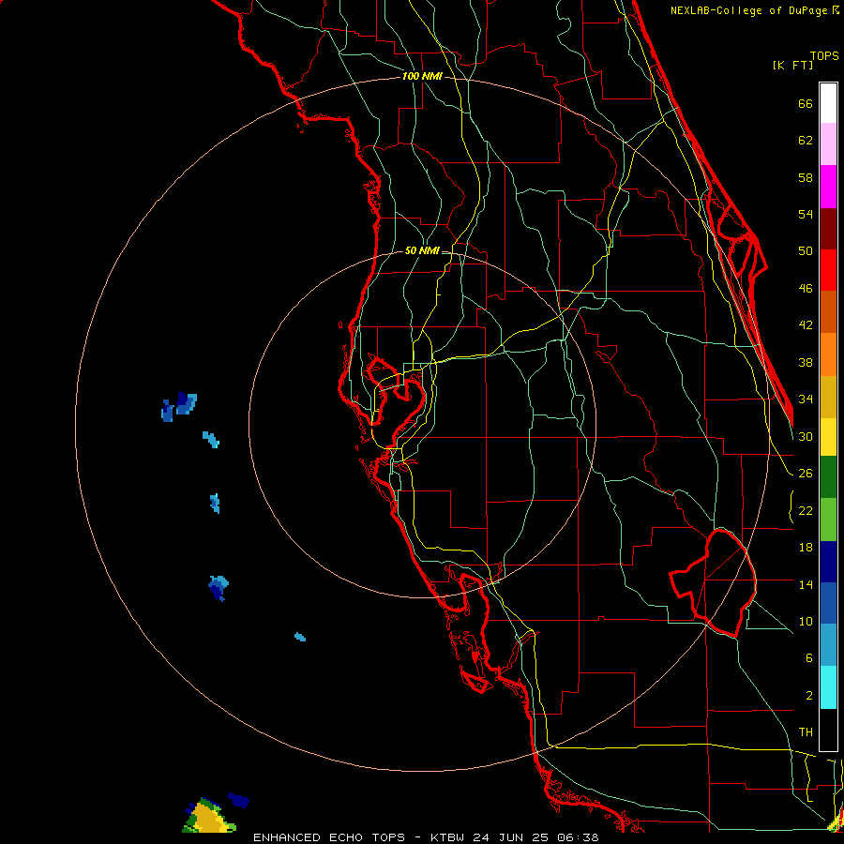The height and width of the screenshot is (844, 844).
Task: Click the "26" legend value
Action: [x=806, y=474]
